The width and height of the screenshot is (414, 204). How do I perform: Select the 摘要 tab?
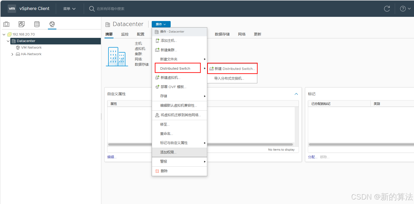click(x=109, y=34)
